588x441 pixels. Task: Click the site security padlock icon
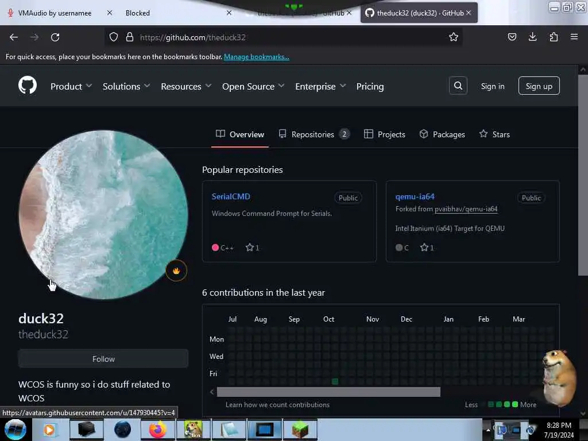pos(130,37)
